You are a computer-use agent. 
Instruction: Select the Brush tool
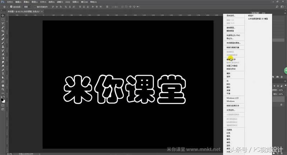(x=3, y=43)
